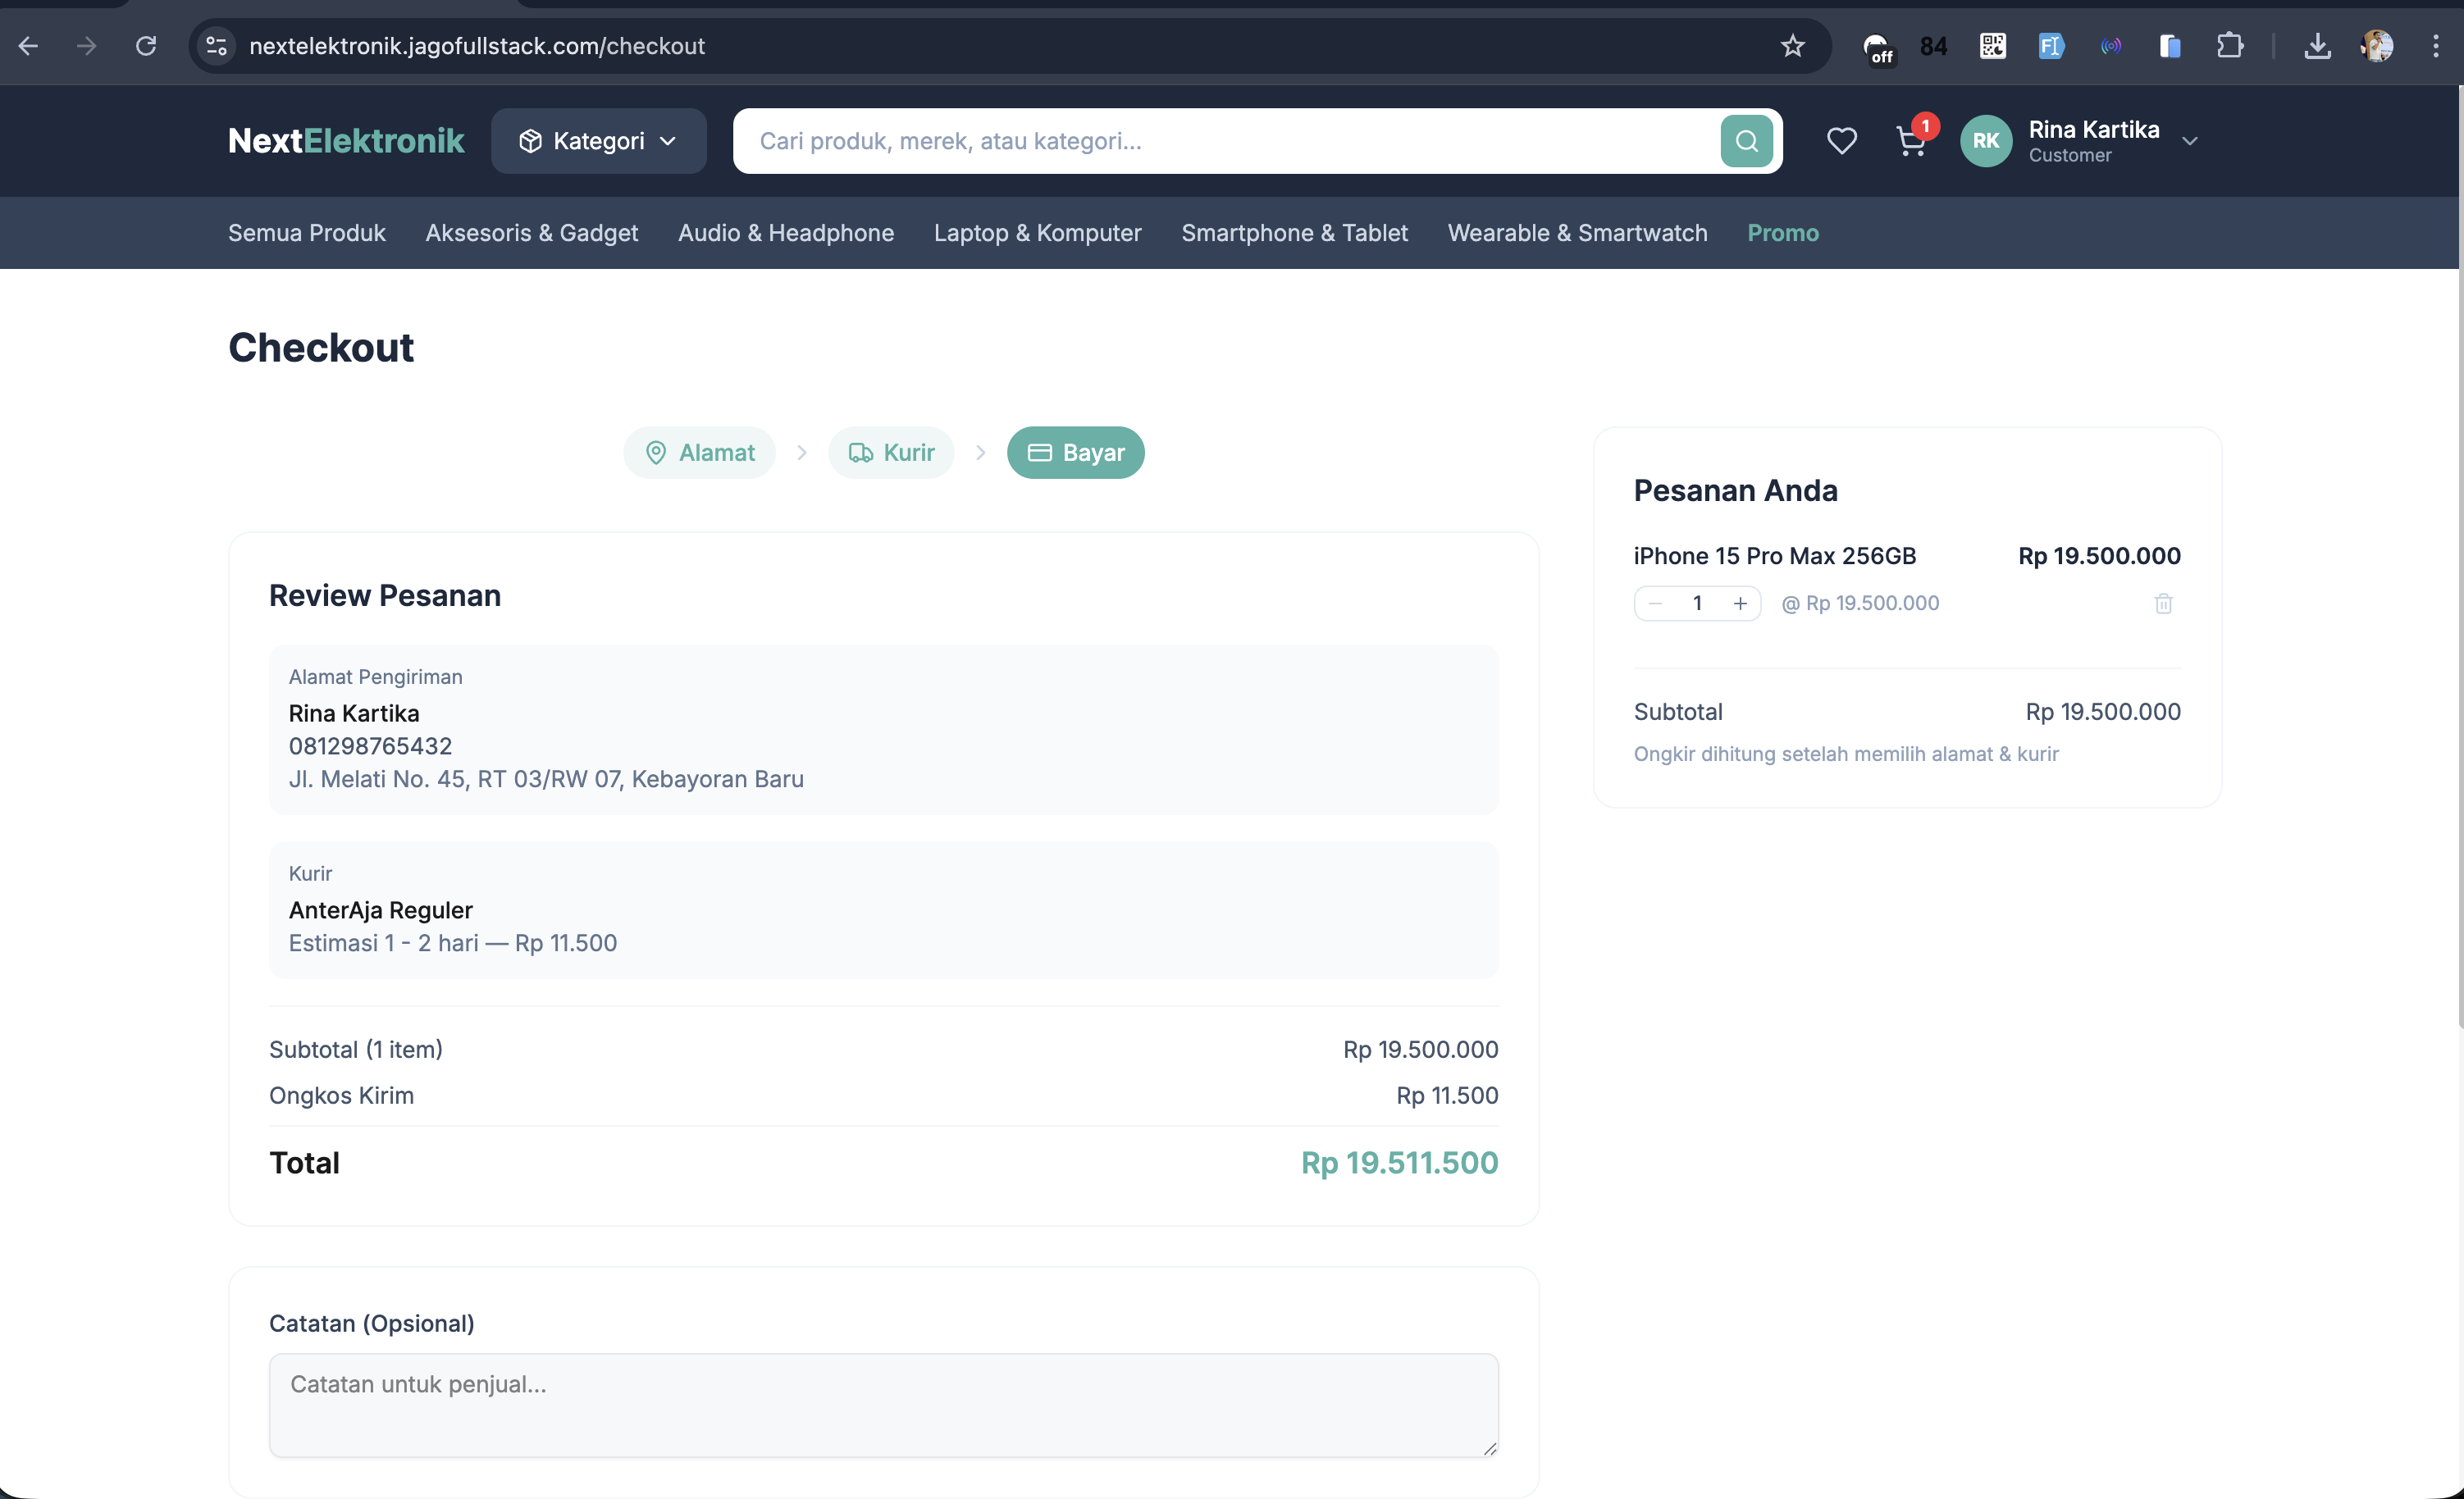Viewport: 2464px width, 1499px height.
Task: Open browser extensions puzzle icon
Action: coord(2229,46)
